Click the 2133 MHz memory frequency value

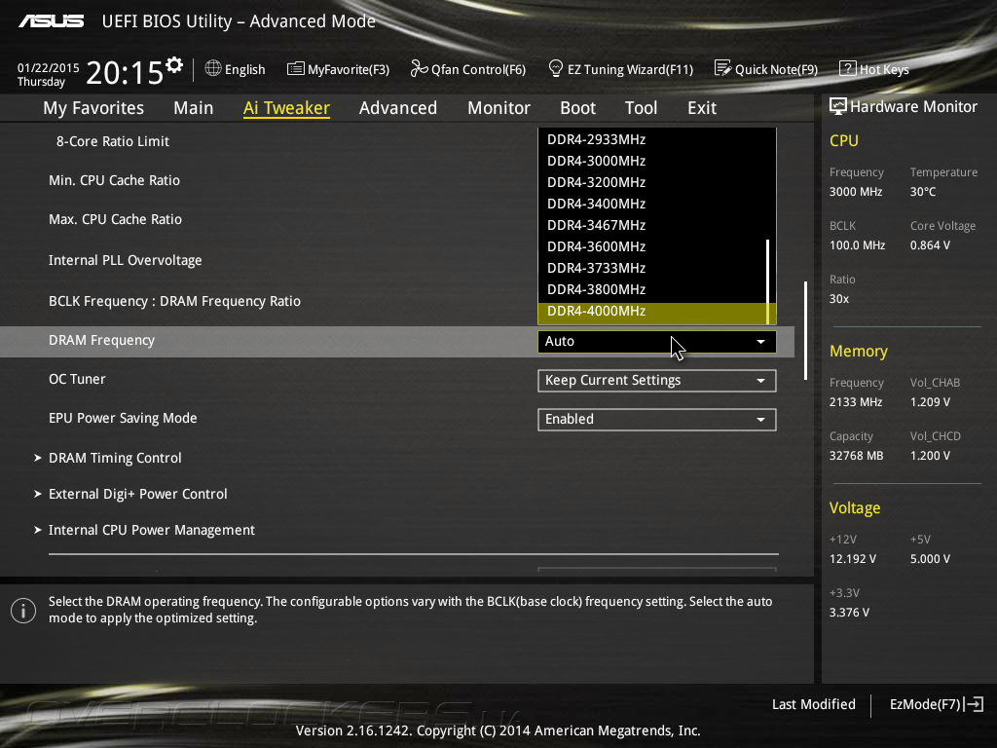tap(855, 402)
